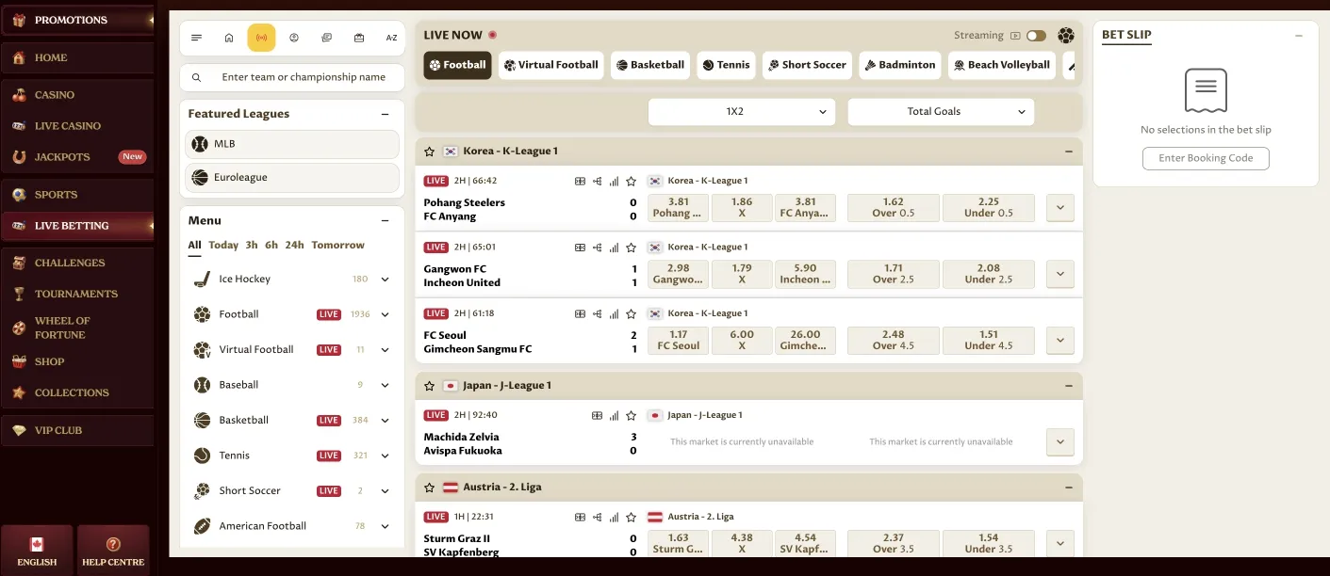Click the American Football icon in menu

202,526
